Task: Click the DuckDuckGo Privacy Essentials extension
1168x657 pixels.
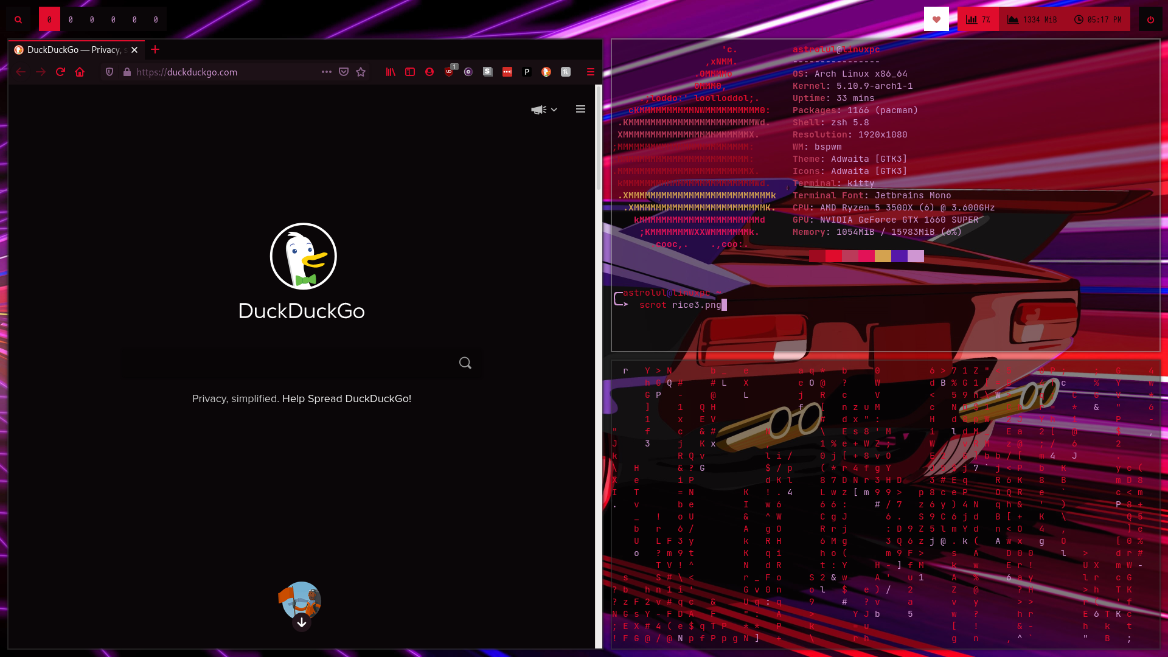Action: (546, 72)
